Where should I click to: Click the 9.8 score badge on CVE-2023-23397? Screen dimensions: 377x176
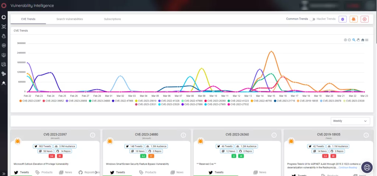[x=52, y=156]
